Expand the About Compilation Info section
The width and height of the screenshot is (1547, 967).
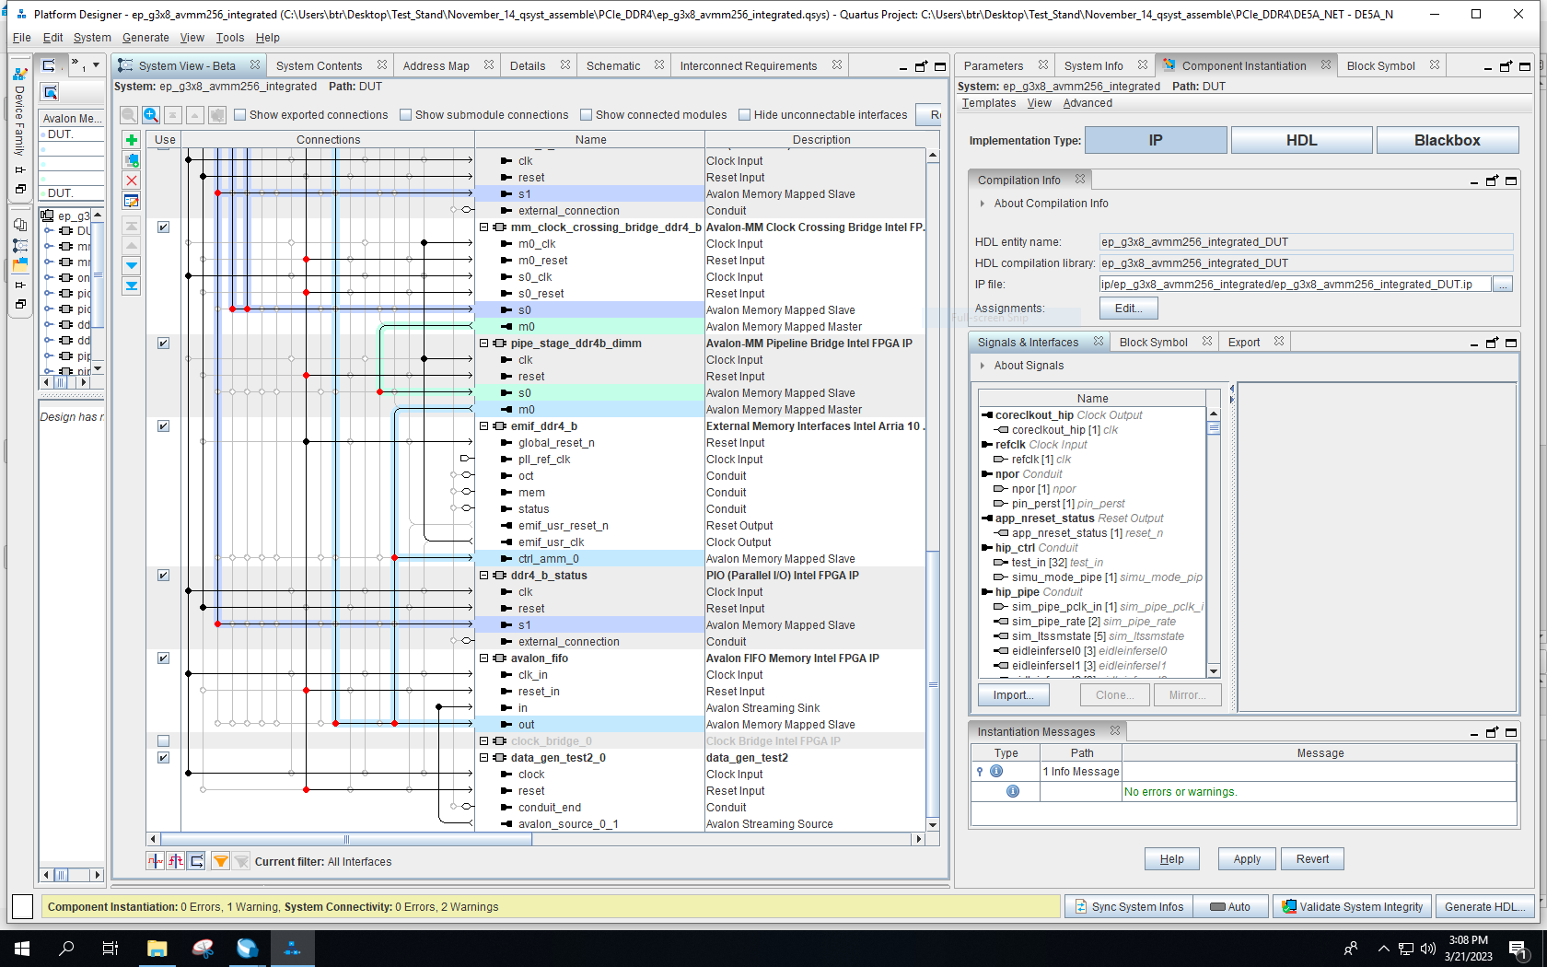[x=983, y=204]
